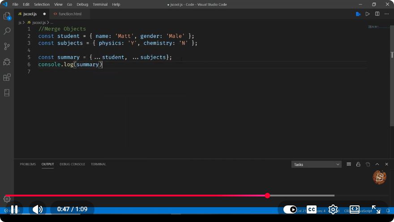Image resolution: width=394 pixels, height=222 pixels.
Task: Open the View menu
Action: [58, 4]
